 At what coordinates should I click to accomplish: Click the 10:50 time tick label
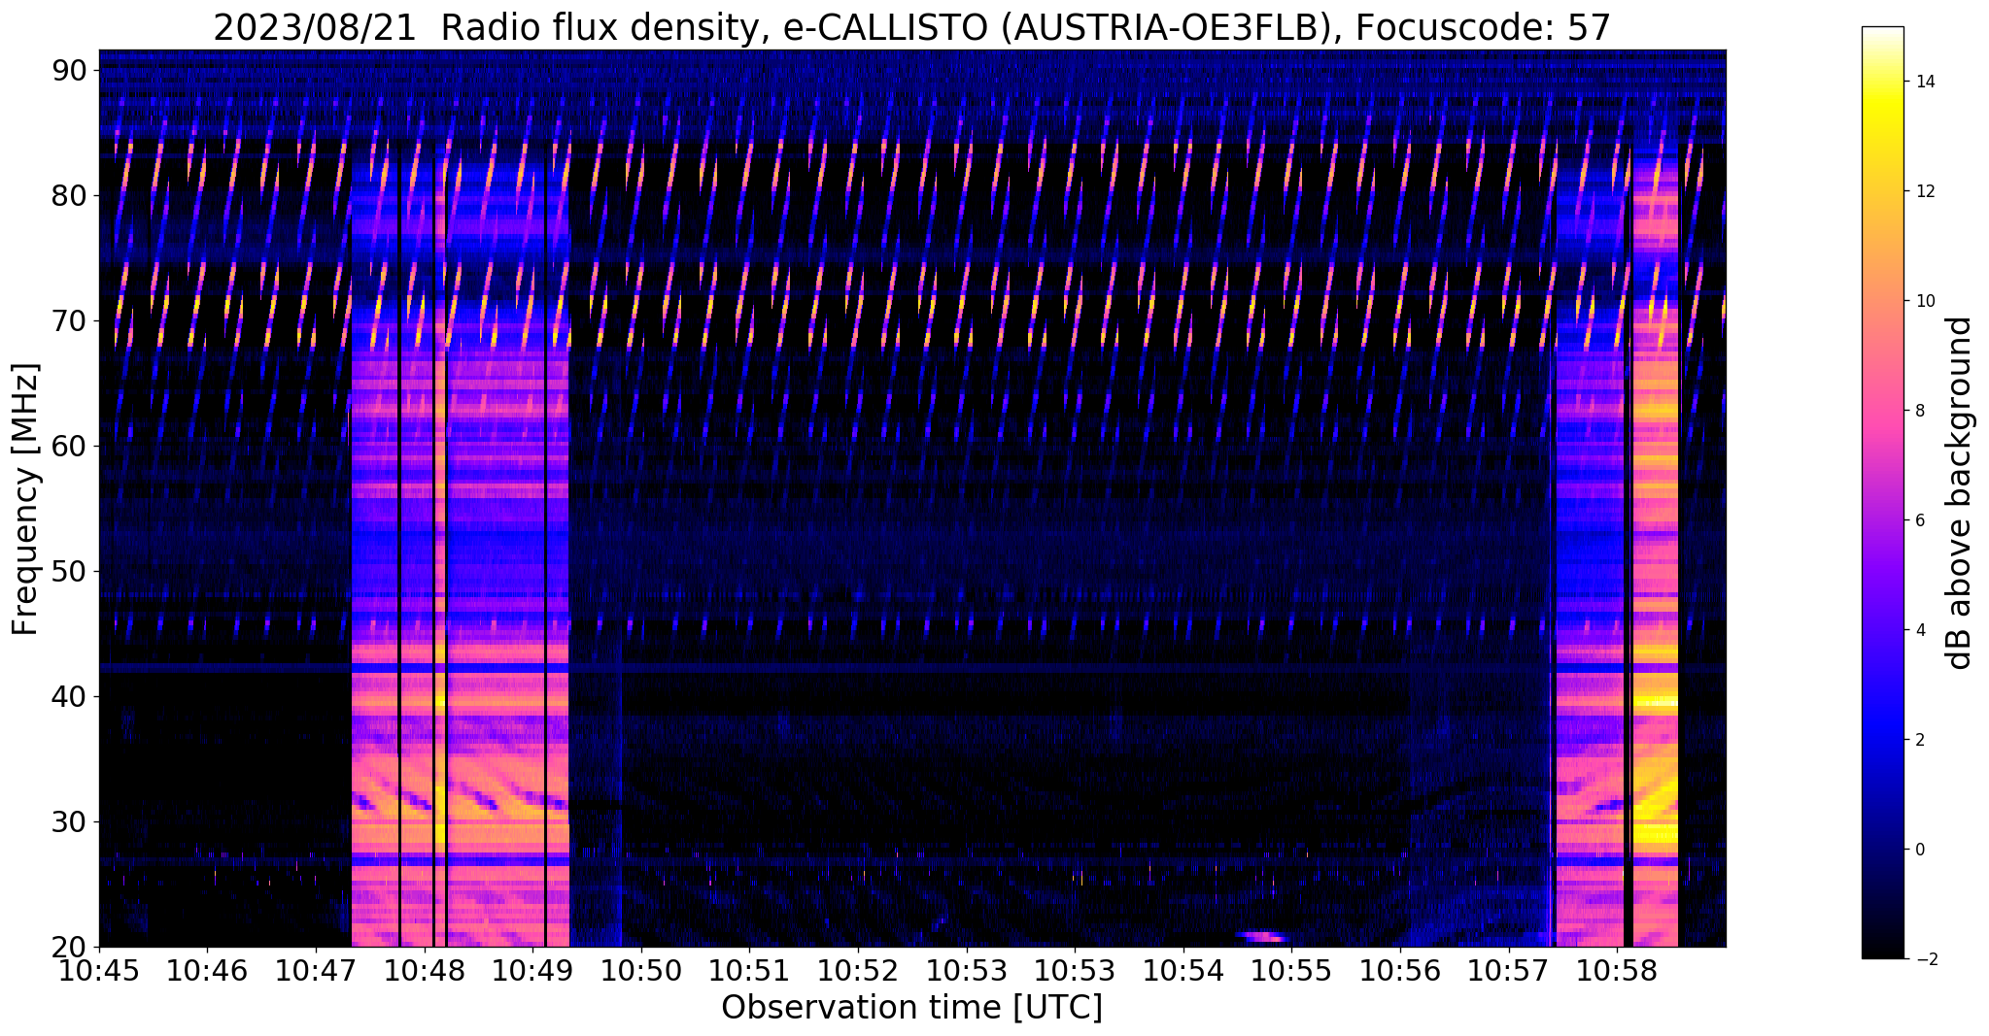tap(641, 969)
